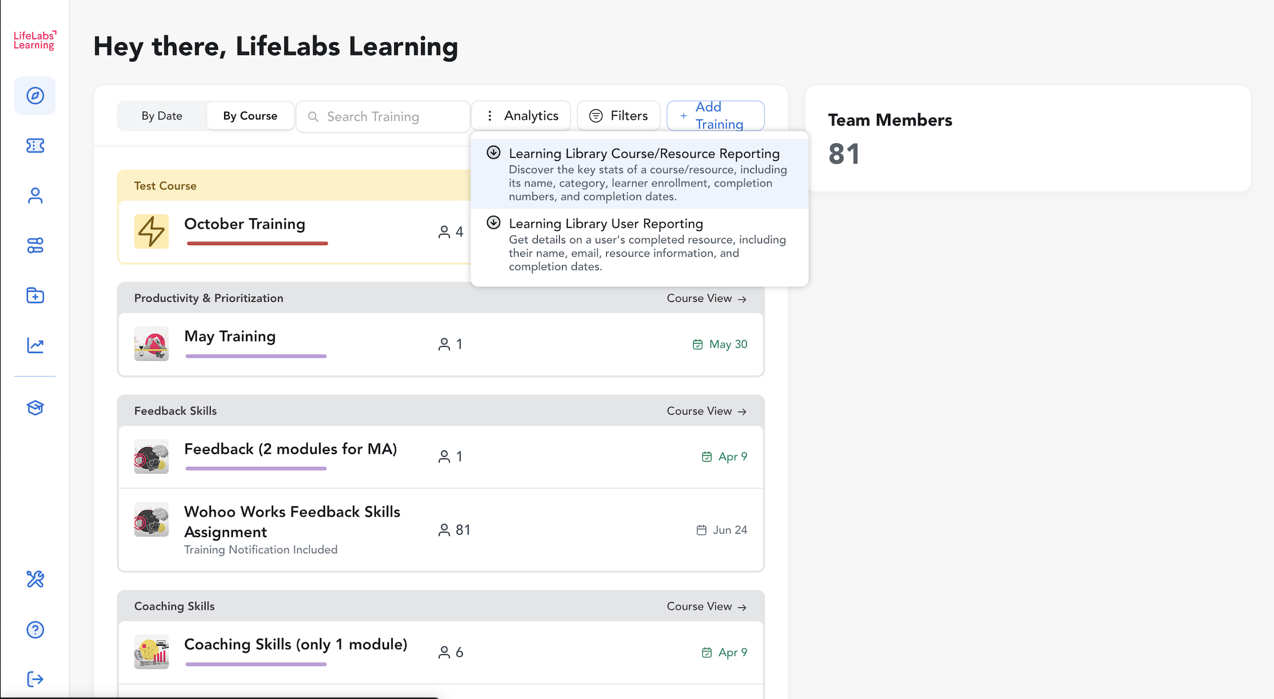Image resolution: width=1274 pixels, height=699 pixels.
Task: Open the compass explore sidebar icon
Action: click(x=35, y=96)
